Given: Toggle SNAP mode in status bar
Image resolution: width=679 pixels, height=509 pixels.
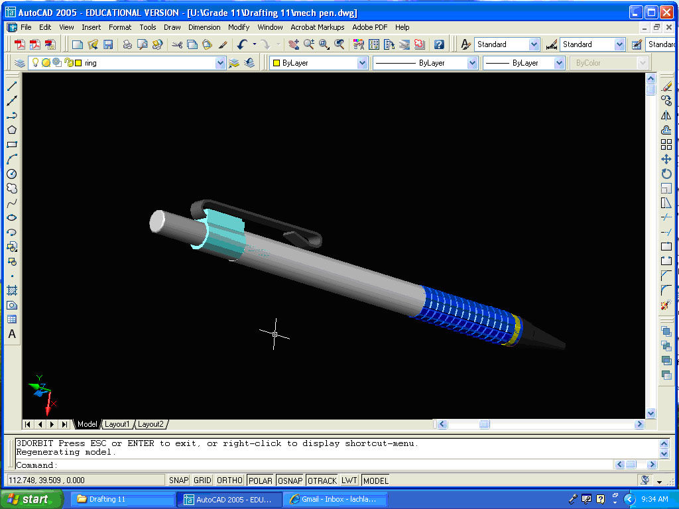Looking at the screenshot, I should (x=178, y=481).
